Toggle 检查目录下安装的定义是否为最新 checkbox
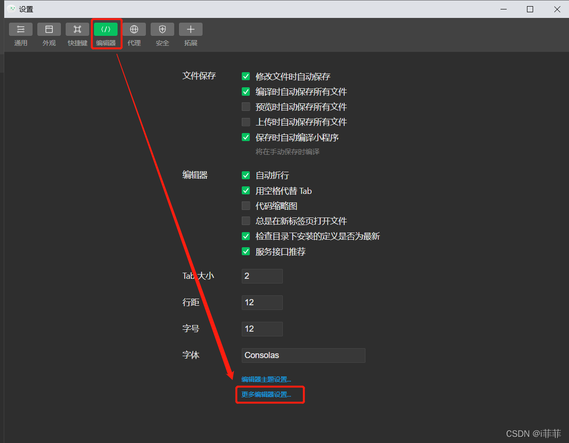Image resolution: width=569 pixels, height=443 pixels. click(x=246, y=236)
